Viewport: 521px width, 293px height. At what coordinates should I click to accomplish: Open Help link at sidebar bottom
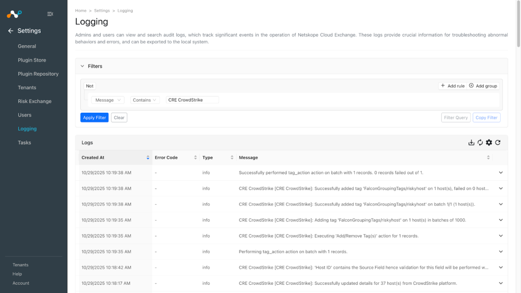17,274
